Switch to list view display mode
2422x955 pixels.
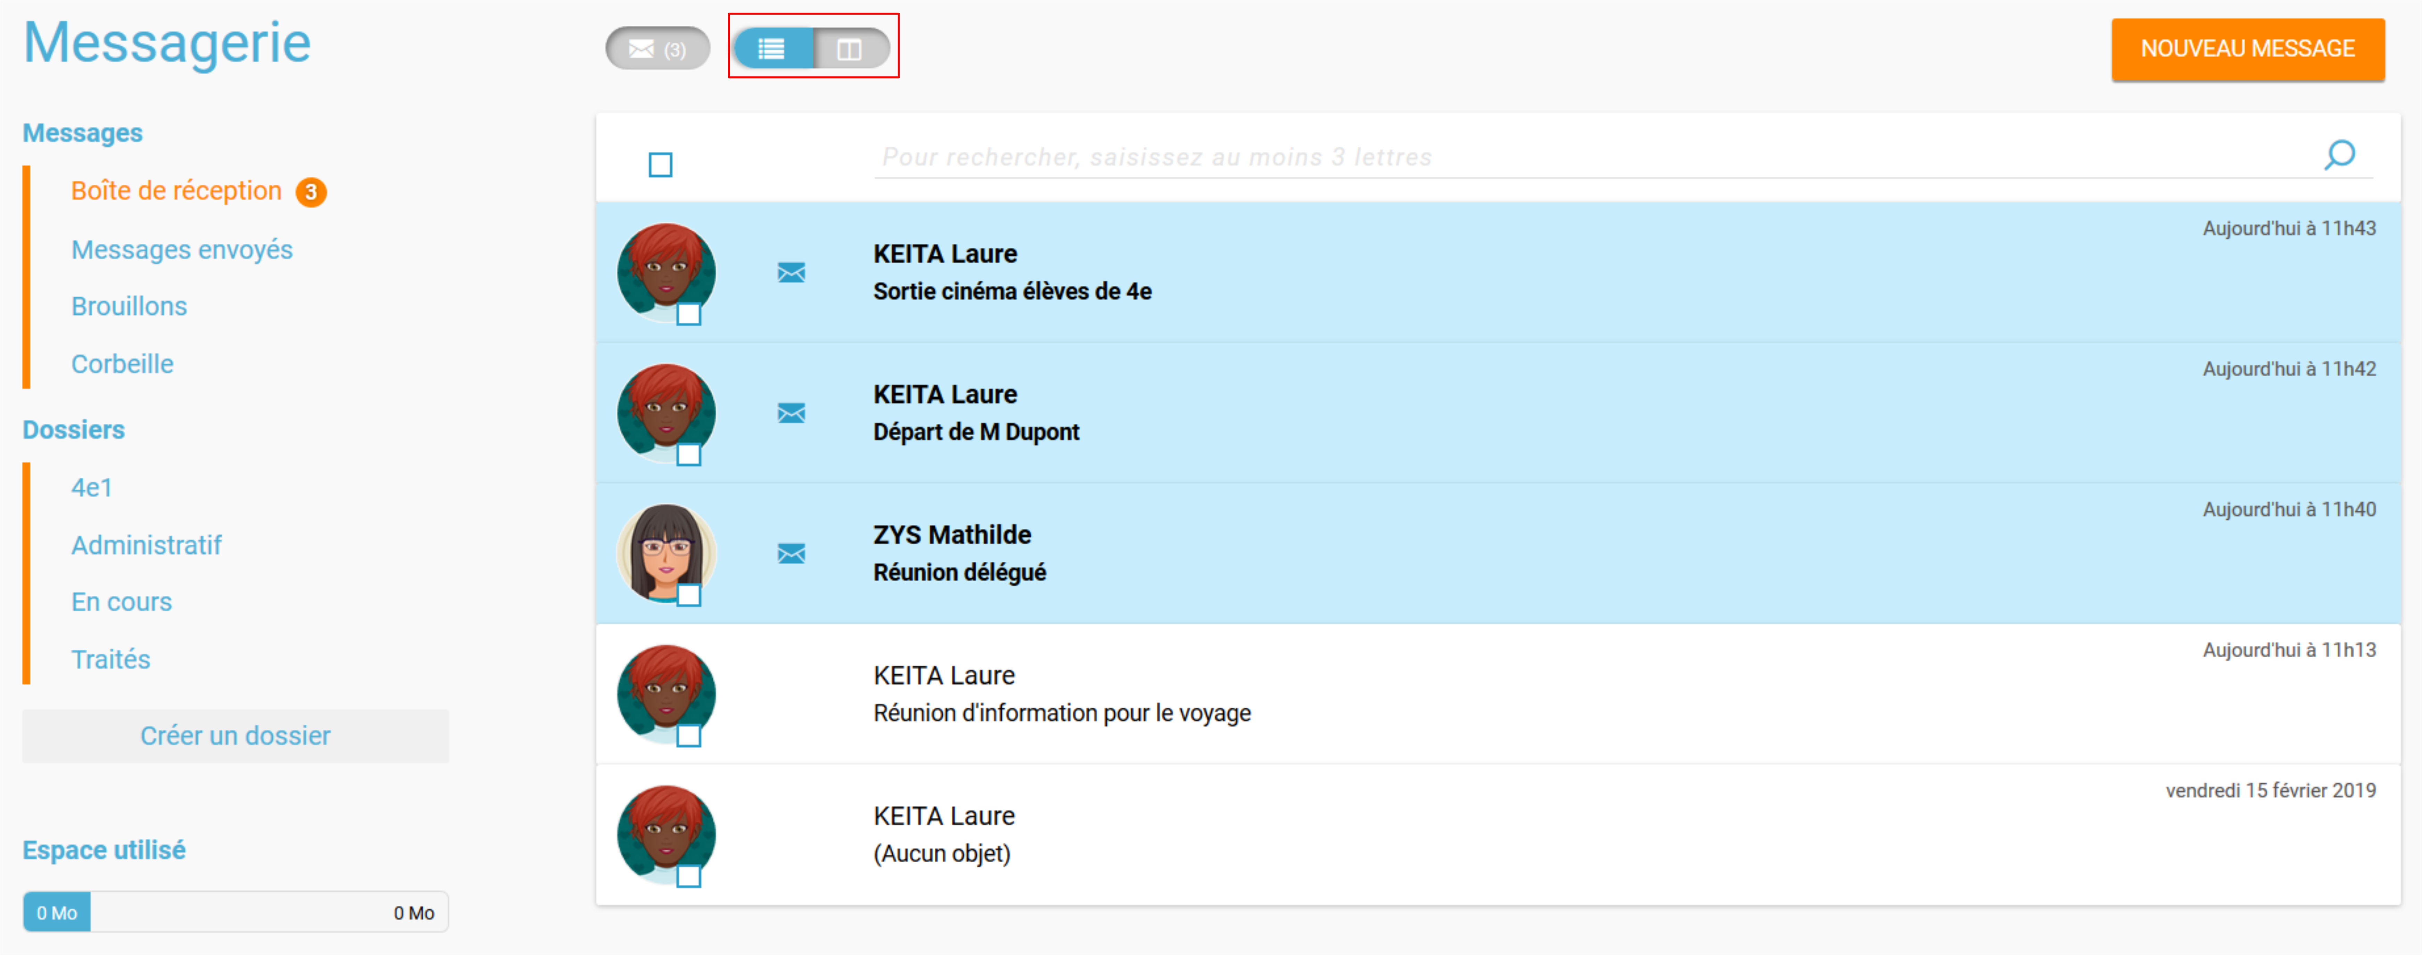point(772,49)
